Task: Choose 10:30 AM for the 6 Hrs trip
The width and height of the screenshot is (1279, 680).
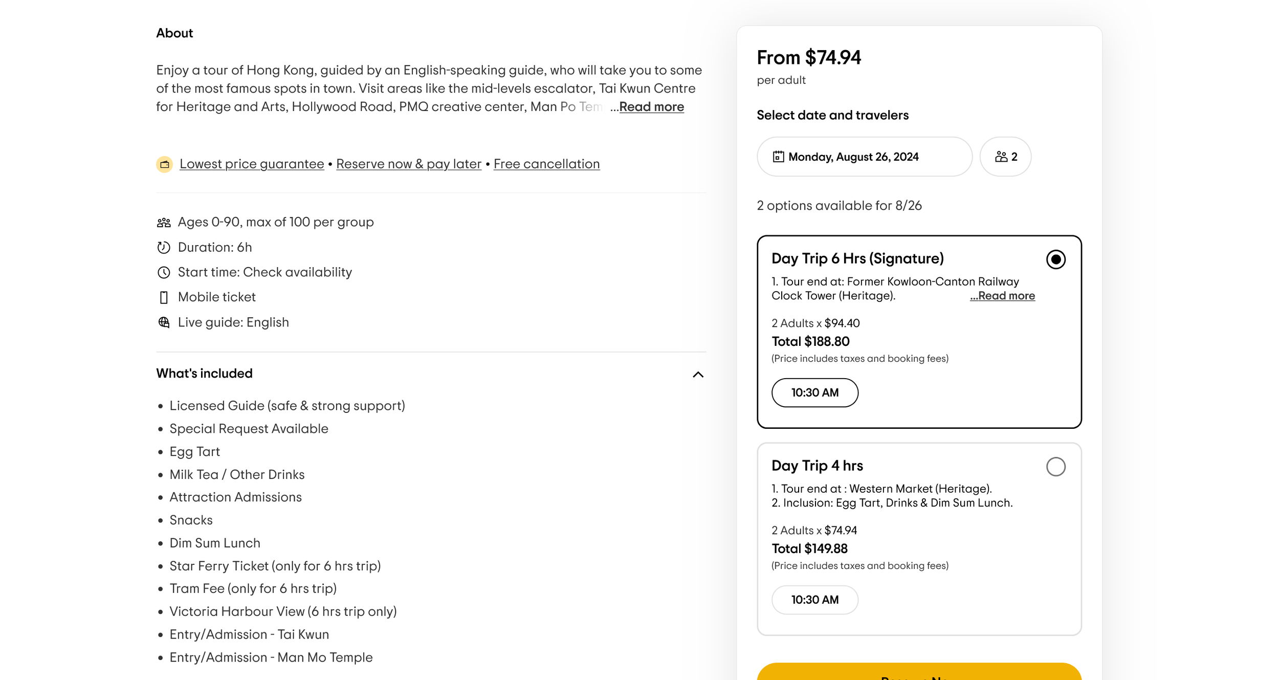Action: click(x=814, y=393)
